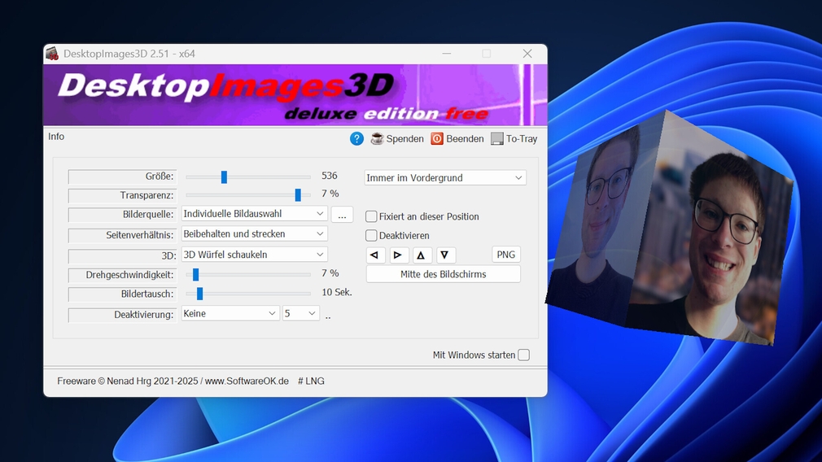Open the blue question mark help icon
Screen dimensions: 822x462
click(356, 139)
